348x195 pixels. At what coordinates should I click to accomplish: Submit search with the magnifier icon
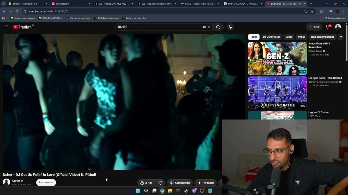click(218, 27)
